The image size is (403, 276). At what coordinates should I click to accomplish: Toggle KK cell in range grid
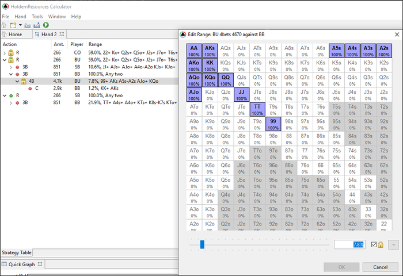coord(210,66)
